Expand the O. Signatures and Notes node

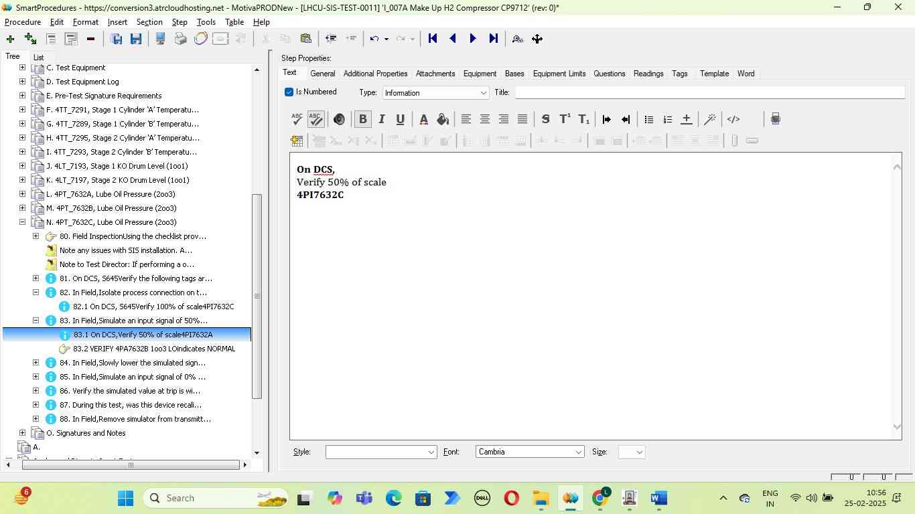[x=22, y=433]
